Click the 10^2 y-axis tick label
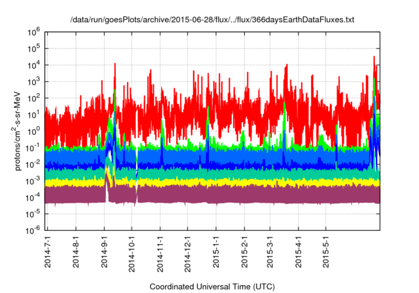 coord(33,99)
